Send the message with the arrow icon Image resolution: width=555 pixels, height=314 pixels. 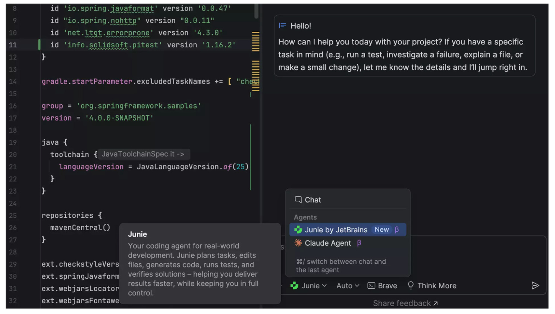point(535,286)
